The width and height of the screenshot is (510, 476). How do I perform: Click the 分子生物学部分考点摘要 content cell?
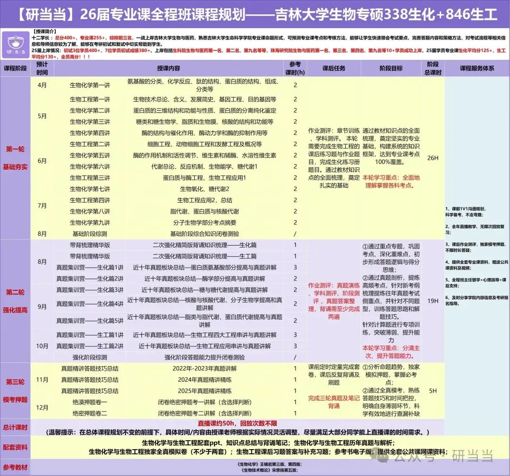[204, 223]
